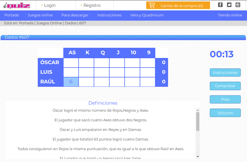Select Raúl's 9 cell
This screenshot has height=162, width=247.
click(x=148, y=82)
